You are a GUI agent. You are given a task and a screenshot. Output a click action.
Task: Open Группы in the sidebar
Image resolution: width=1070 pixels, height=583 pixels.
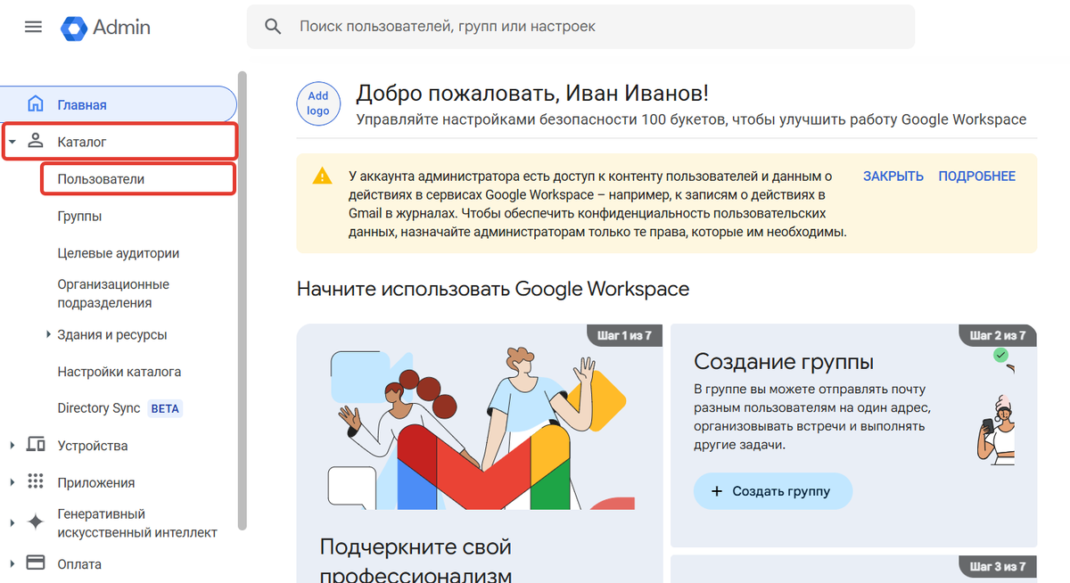click(79, 216)
